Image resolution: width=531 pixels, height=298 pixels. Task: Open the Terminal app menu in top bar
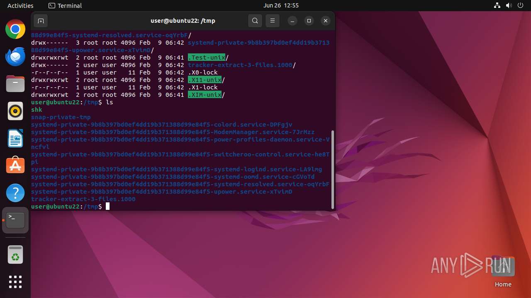point(65,5)
